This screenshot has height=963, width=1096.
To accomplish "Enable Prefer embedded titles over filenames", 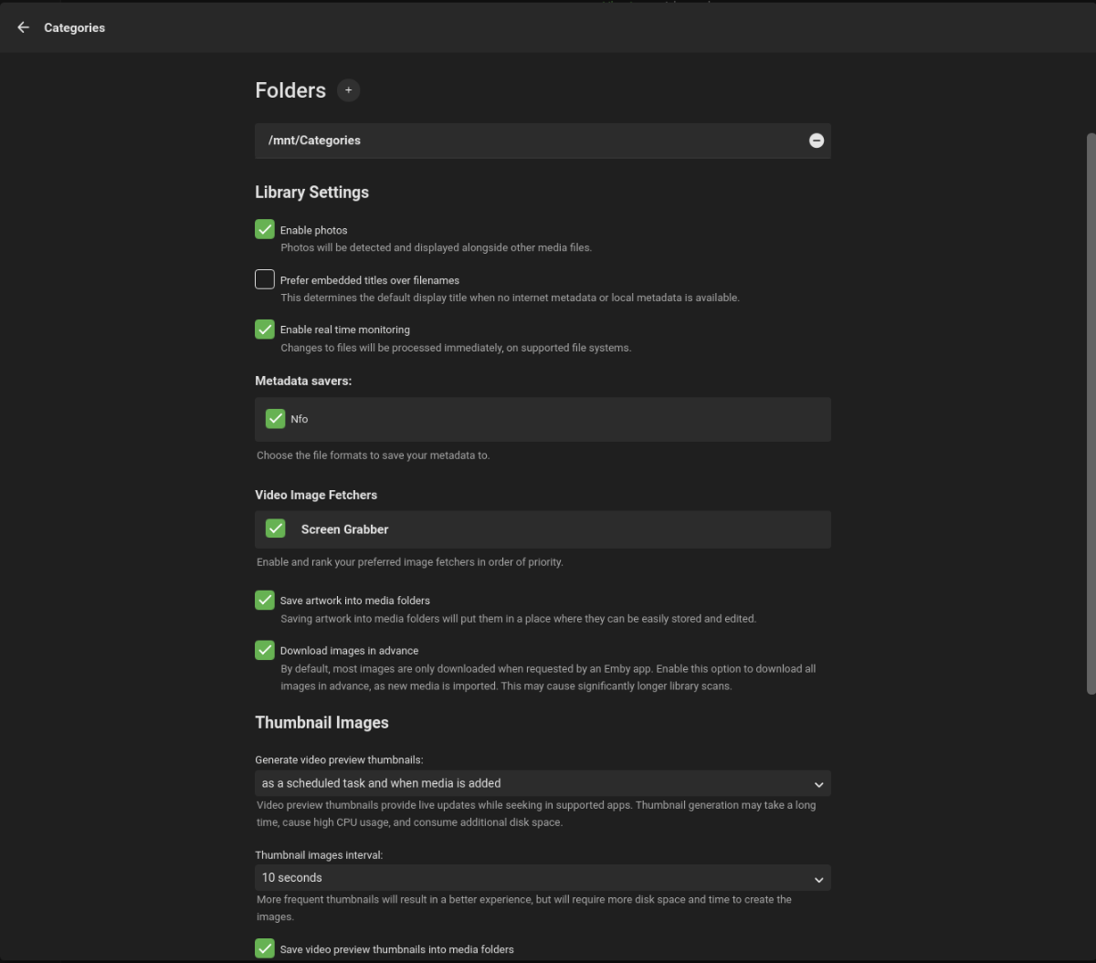I will 265,279.
